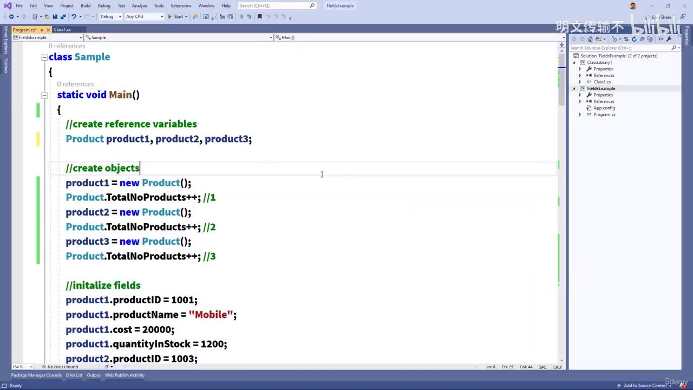Image resolution: width=693 pixels, height=390 pixels.
Task: Click the CRLF line ending indicator
Action: 558,367
